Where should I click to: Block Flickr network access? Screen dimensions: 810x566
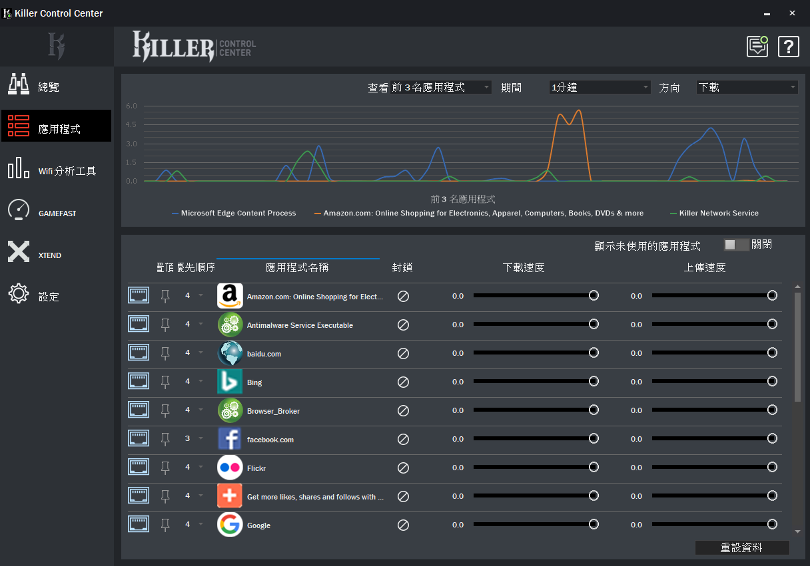(x=403, y=468)
